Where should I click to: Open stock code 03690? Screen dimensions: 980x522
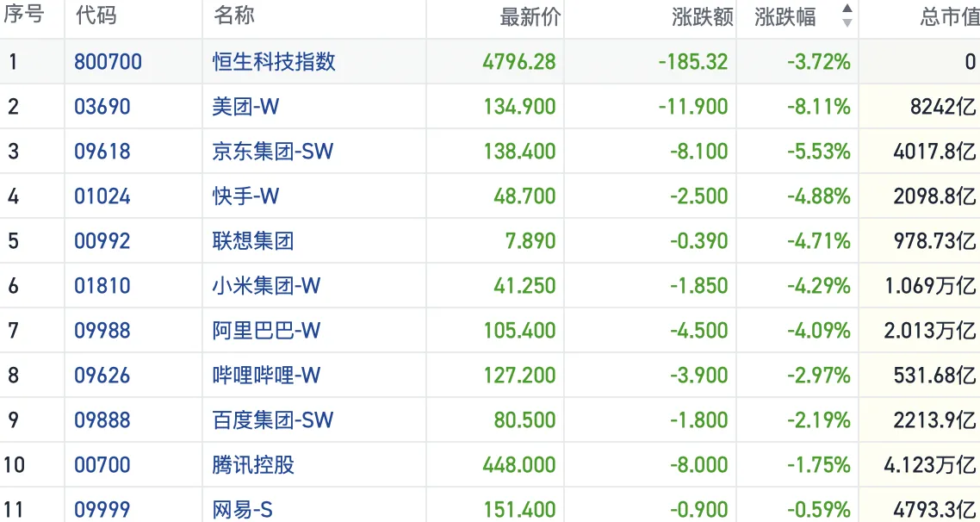tap(102, 107)
